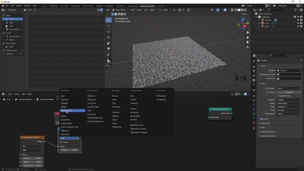The width and height of the screenshot is (304, 171).
Task: Open the Modifier properties wrench tab icon
Action: coord(254,100)
